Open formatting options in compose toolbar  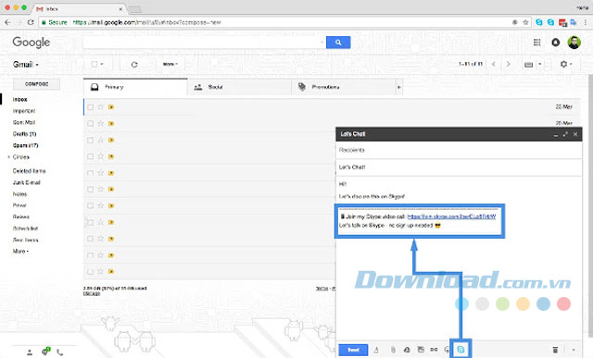376,350
